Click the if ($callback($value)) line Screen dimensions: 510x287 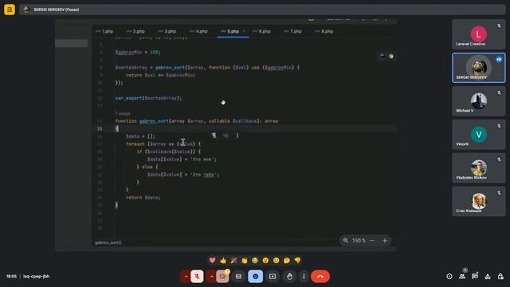(169, 151)
